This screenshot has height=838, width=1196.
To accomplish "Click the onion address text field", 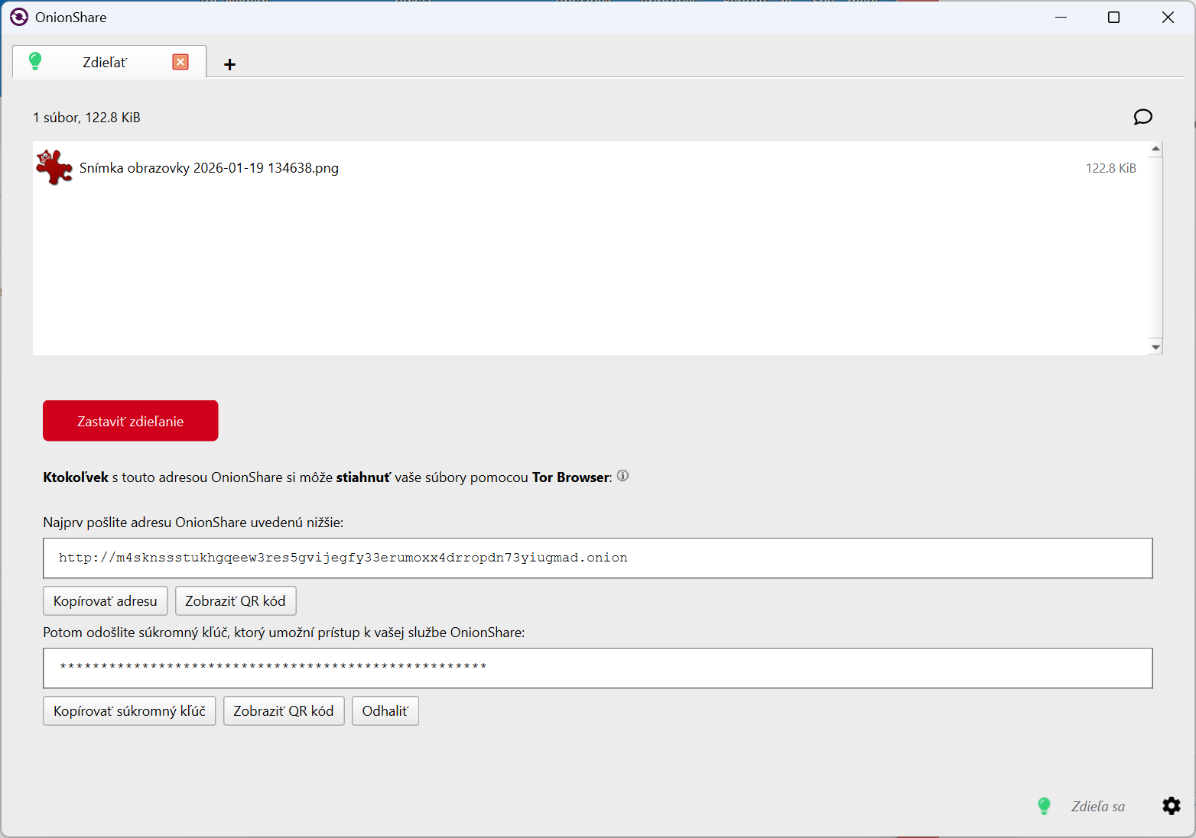I will (597, 558).
